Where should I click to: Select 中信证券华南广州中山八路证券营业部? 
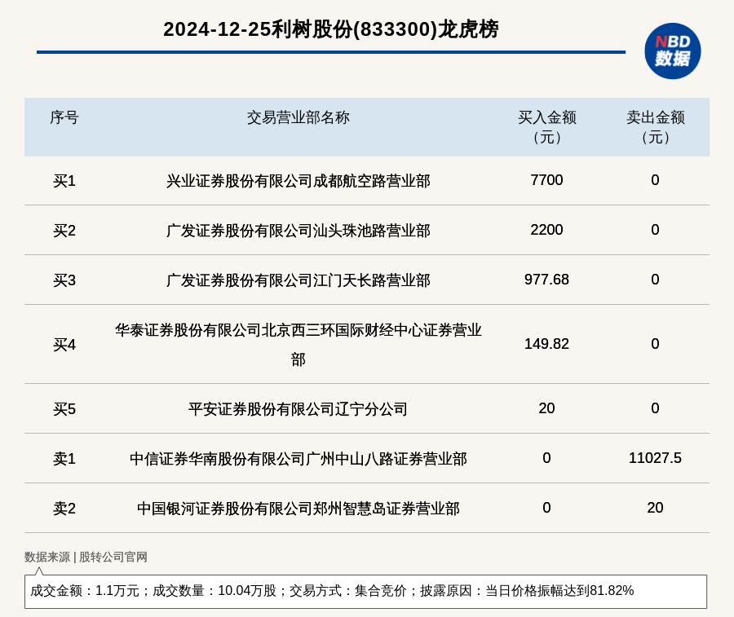[x=298, y=458]
